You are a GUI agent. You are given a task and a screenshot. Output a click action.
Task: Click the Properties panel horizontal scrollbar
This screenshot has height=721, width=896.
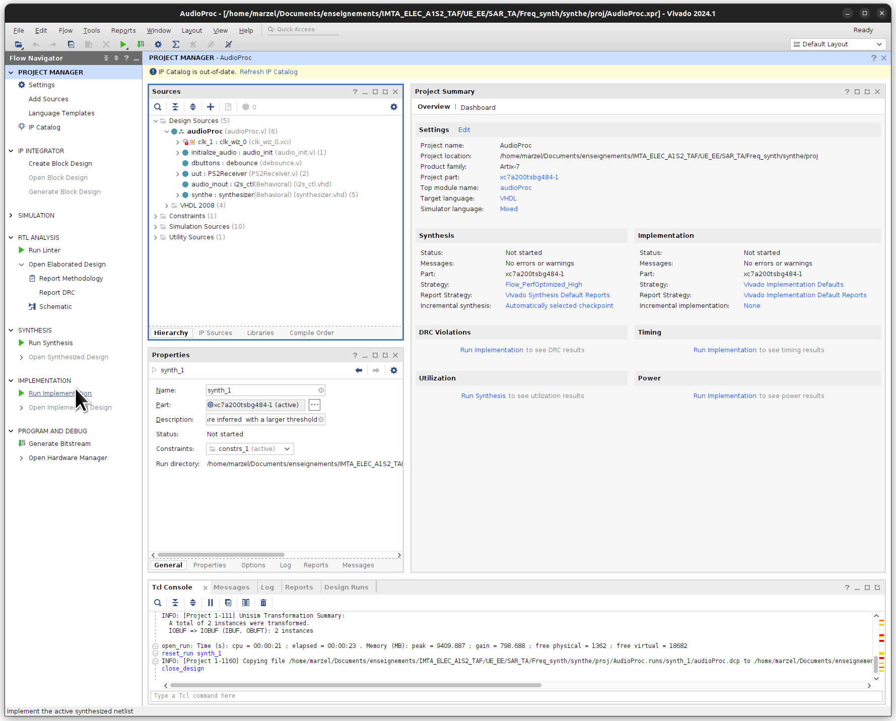click(x=221, y=555)
